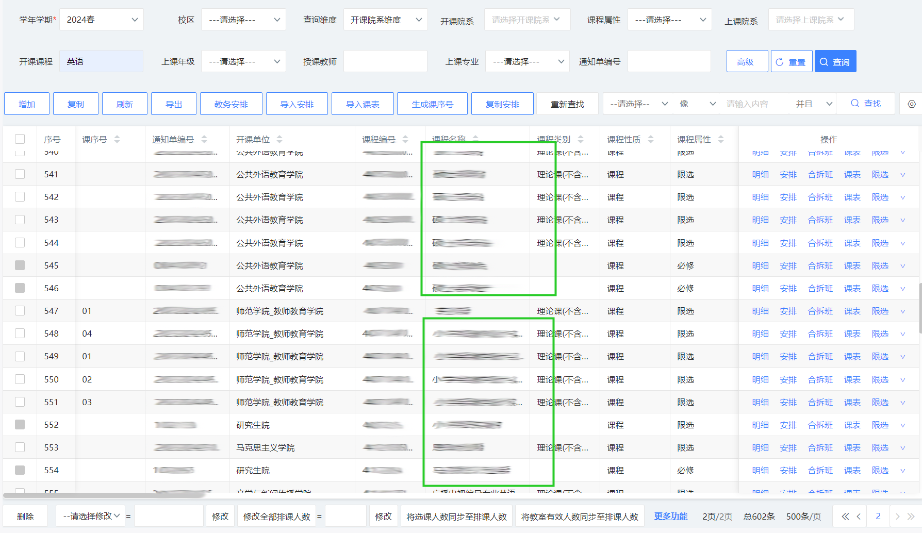Viewport: 922px width, 533px height.
Task: Open the 更多功能 link
Action: (670, 517)
